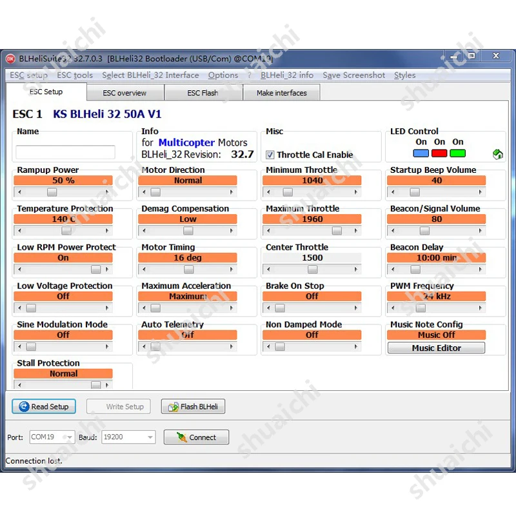Click Startup Beep Volume right arrow
The image size is (516, 516).
(480, 192)
